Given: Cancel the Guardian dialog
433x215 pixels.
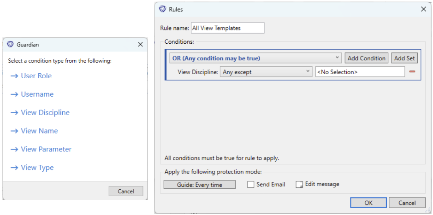Looking at the screenshot, I should pyautogui.click(x=126, y=192).
